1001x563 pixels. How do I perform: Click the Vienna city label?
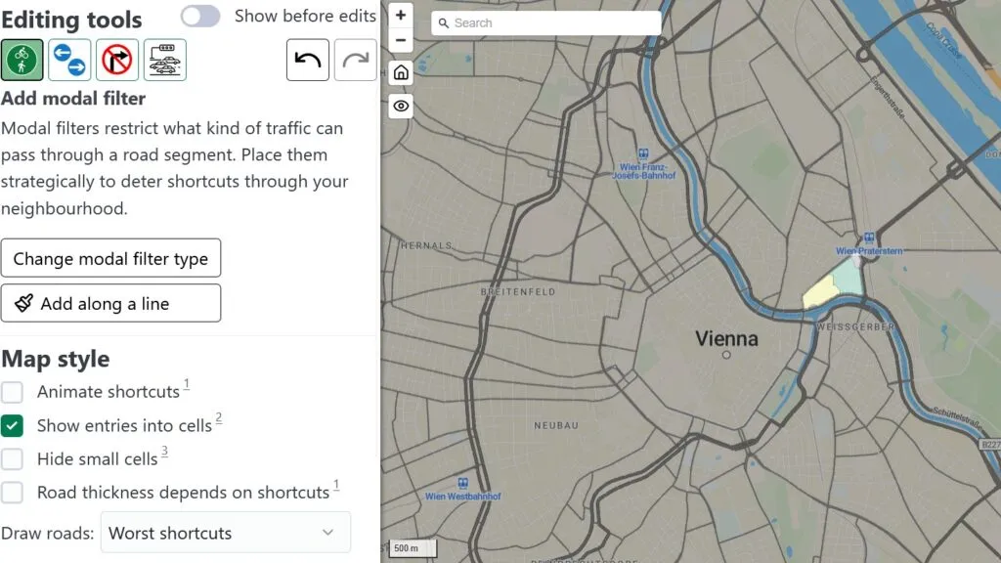tap(726, 338)
